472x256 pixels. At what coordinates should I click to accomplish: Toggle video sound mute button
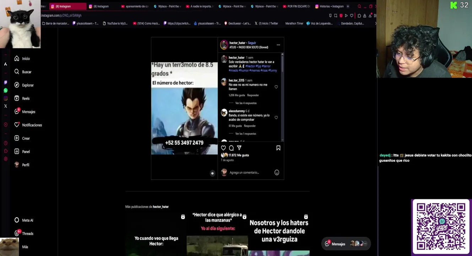pos(212,174)
